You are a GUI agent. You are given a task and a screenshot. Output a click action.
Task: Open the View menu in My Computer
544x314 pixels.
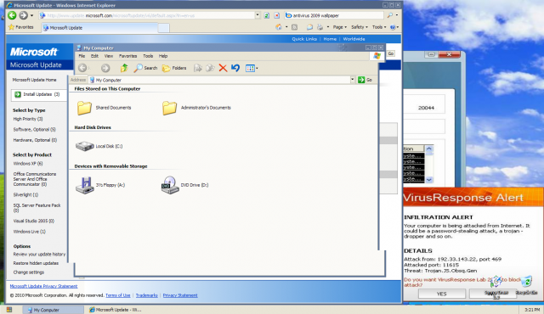(x=109, y=56)
